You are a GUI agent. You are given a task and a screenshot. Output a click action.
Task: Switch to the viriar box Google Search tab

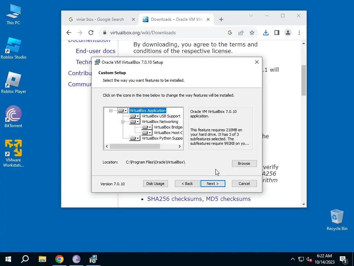pyautogui.click(x=100, y=19)
